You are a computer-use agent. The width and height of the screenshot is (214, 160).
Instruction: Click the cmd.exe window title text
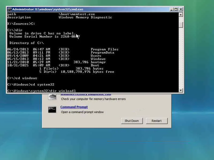click(x=48, y=9)
